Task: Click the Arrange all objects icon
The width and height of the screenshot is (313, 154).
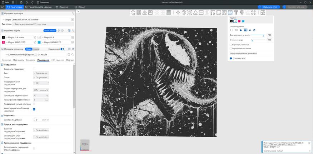Action: (x=150, y=13)
